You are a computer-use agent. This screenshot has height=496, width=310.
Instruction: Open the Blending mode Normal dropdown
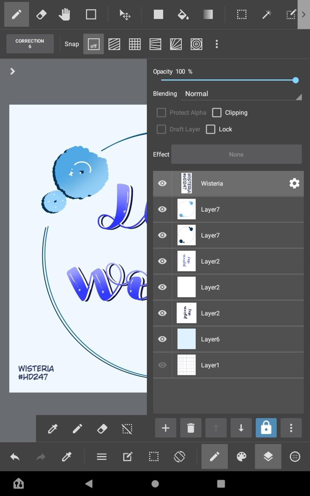point(241,94)
